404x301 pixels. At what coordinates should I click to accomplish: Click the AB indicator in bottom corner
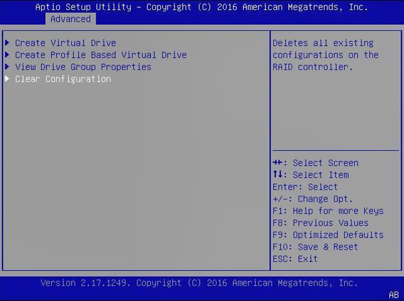pyautogui.click(x=394, y=294)
